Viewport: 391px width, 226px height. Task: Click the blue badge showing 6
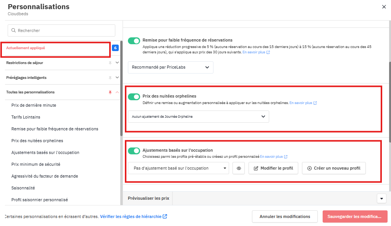click(x=115, y=48)
